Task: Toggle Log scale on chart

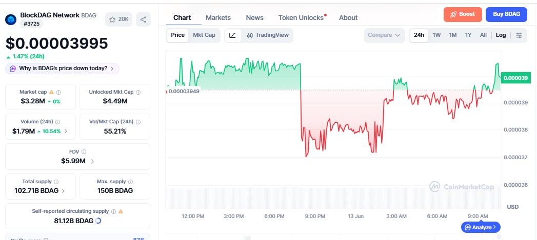Action: [501, 35]
